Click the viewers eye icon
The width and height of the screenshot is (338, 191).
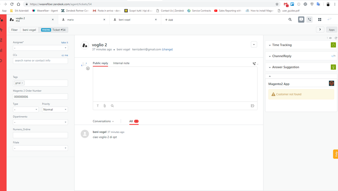331,38
